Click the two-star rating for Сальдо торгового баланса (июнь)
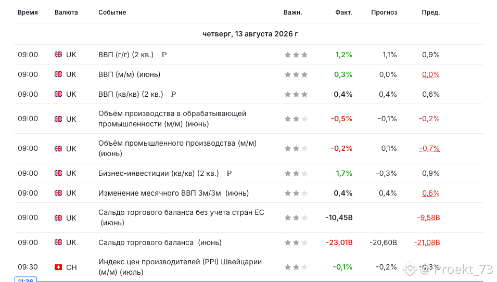Viewport: 497px width, 282px height. tap(296, 242)
